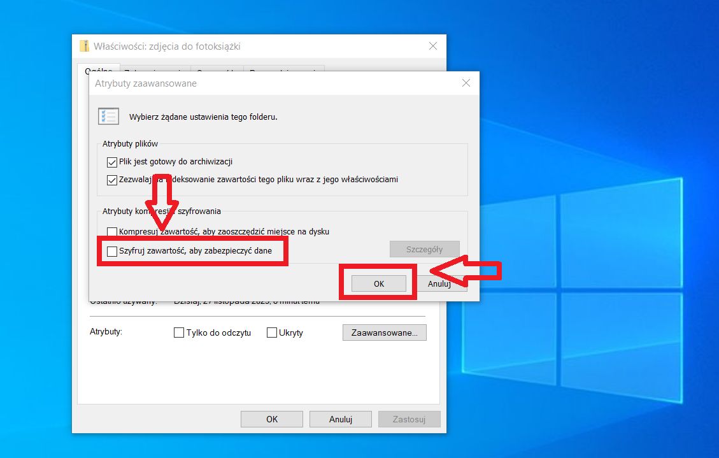The image size is (719, 458).
Task: Confirm with OK in Atrybuty zaawansowane dialog
Action: tap(379, 283)
